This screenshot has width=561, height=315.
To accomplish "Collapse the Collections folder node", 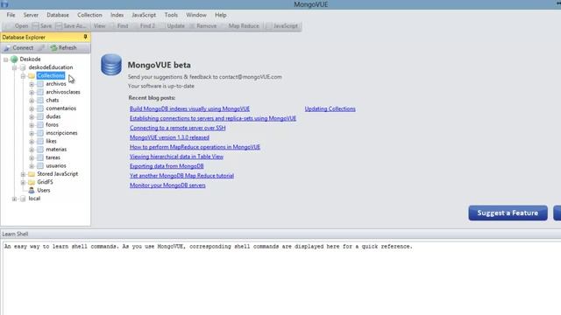I will [x=23, y=76].
